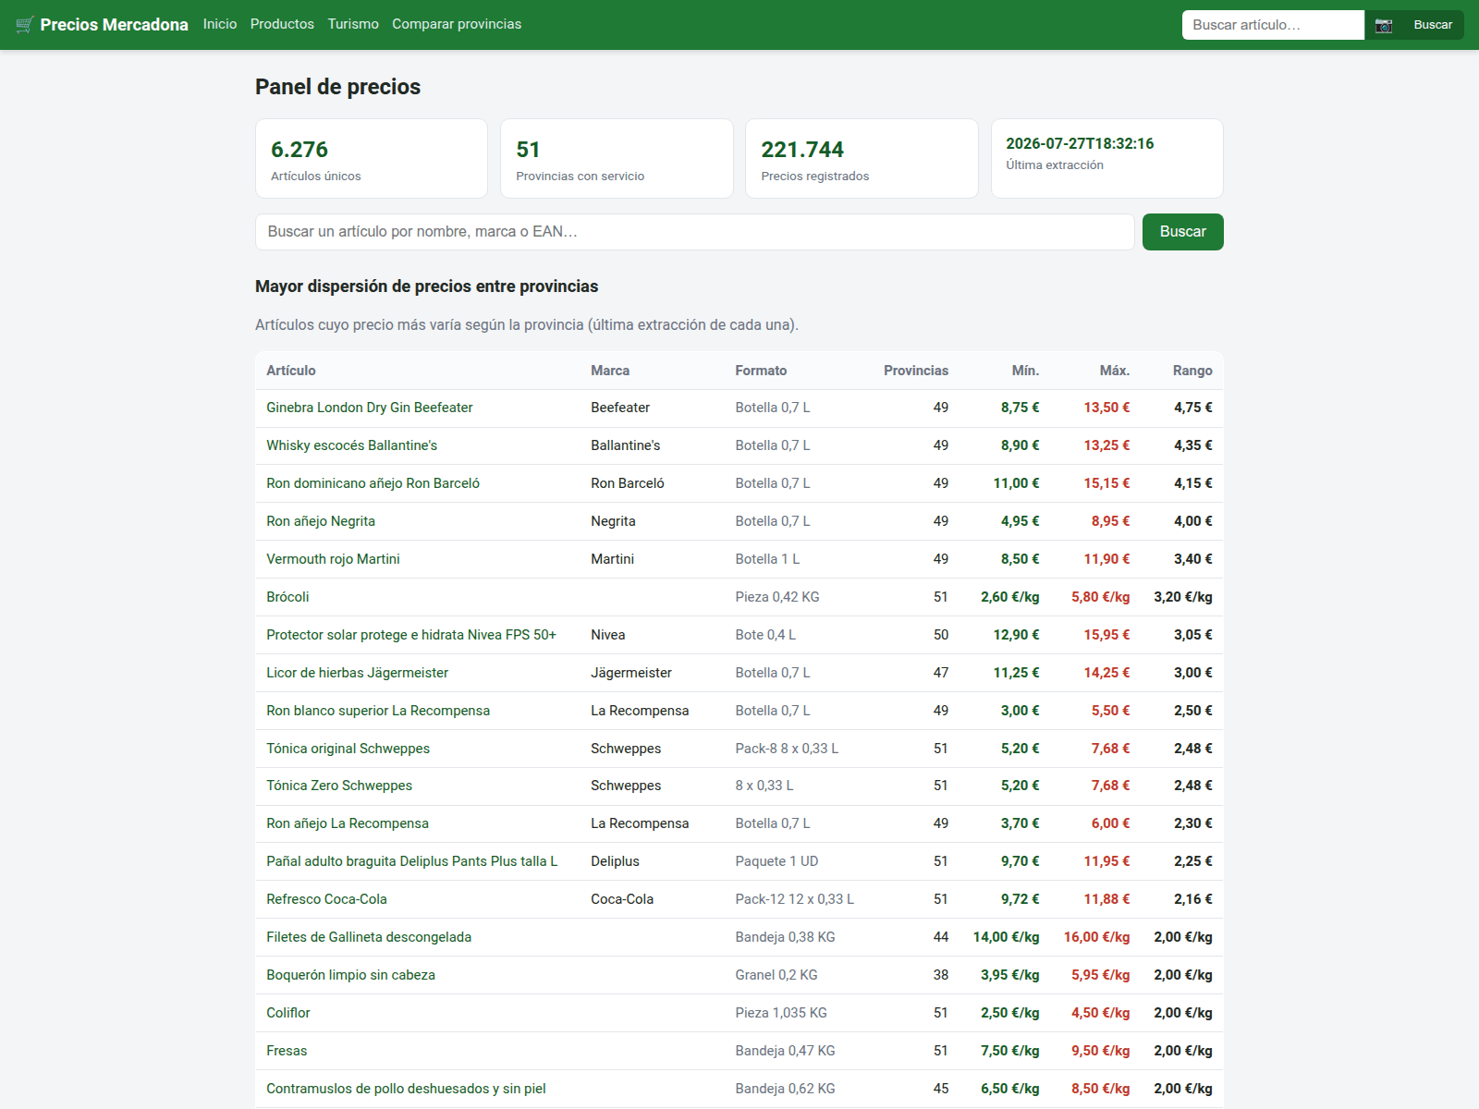Click the dark Buscar button in navbar
The image size is (1479, 1109).
point(1433,25)
